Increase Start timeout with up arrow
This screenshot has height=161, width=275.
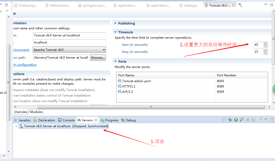tap(265, 43)
